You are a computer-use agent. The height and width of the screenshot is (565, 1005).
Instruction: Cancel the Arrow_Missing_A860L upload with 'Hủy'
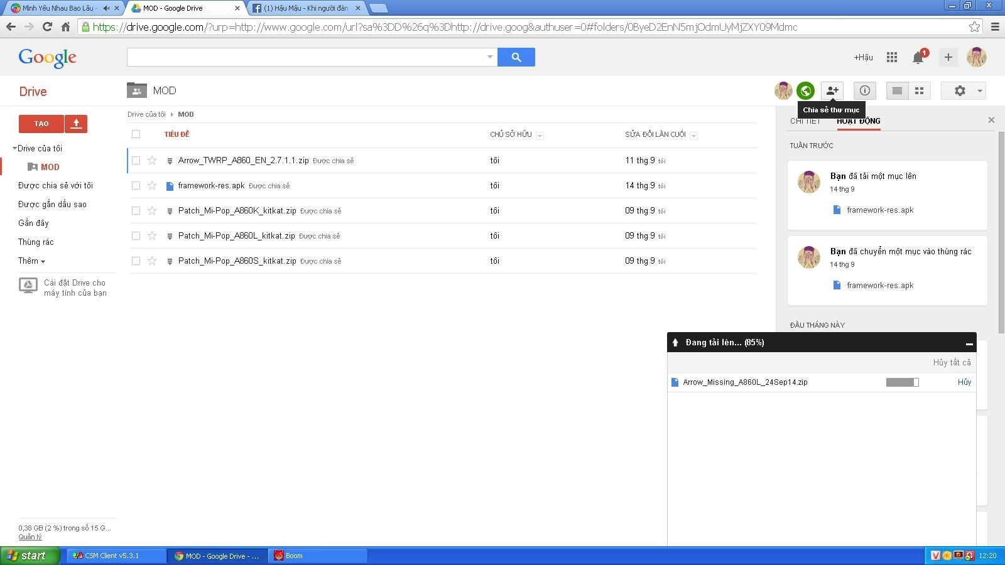click(x=964, y=382)
